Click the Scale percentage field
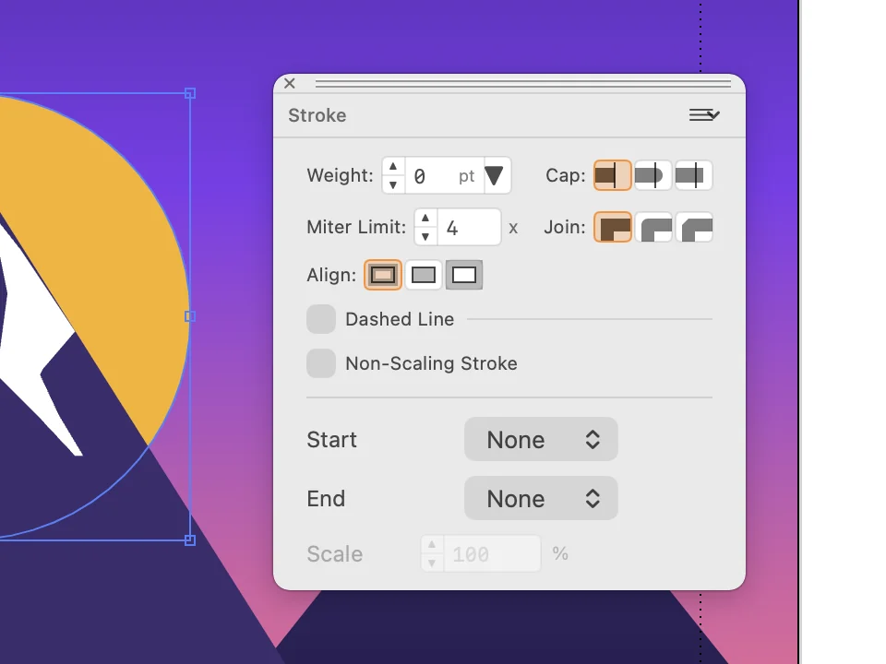 tap(492, 554)
